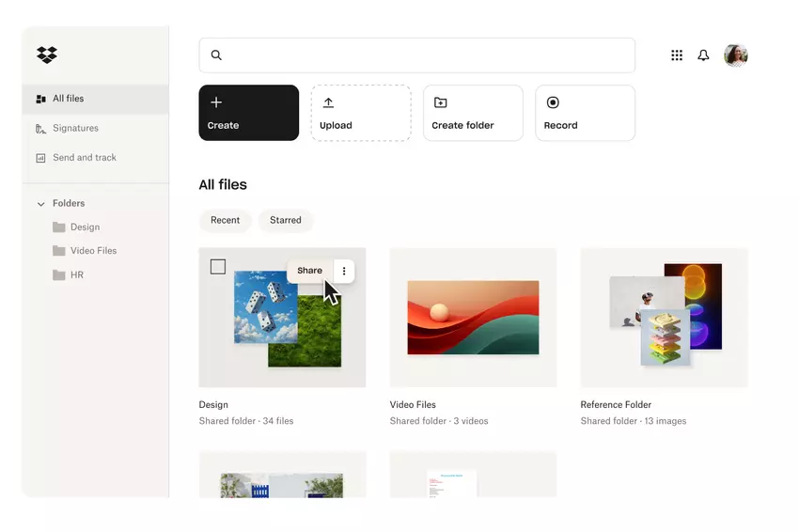Click the Create button
The image size is (799, 532).
click(248, 113)
